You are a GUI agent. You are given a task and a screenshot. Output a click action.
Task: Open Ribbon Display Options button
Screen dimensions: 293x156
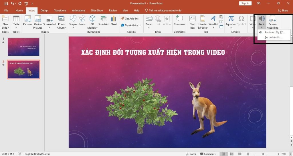tap(259, 3)
